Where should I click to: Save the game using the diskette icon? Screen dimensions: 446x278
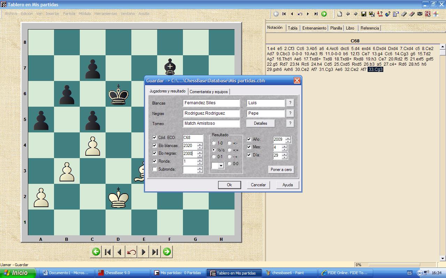click(363, 14)
